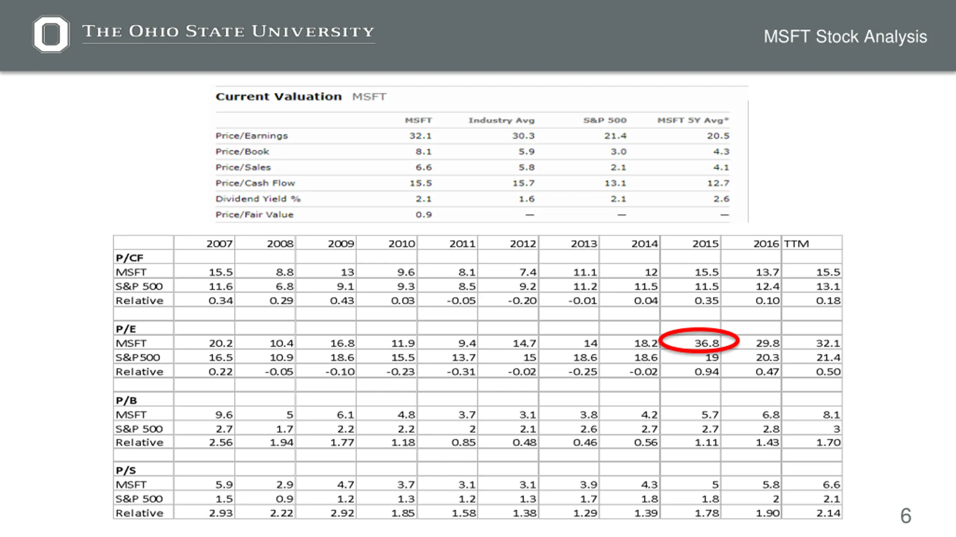Viewport: 956px width, 537px height.
Task: Click the MSFT row label under P/CF
Action: pos(131,272)
